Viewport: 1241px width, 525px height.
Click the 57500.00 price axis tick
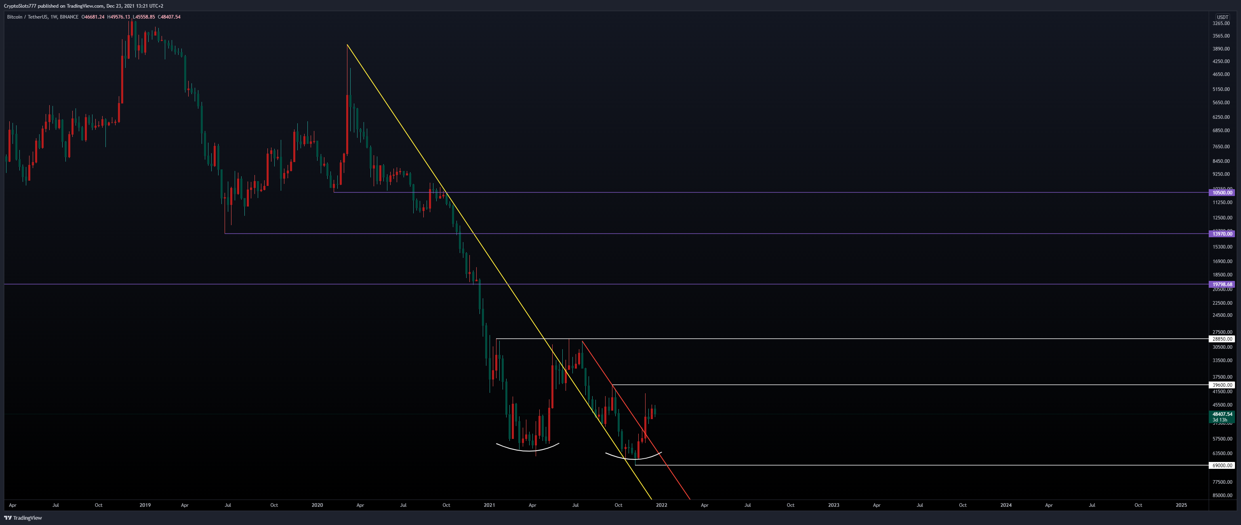1222,439
